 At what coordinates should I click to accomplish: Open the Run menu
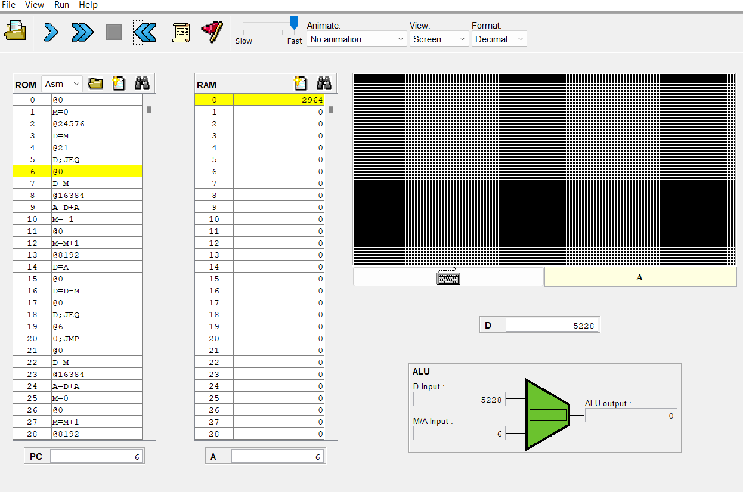coord(61,5)
